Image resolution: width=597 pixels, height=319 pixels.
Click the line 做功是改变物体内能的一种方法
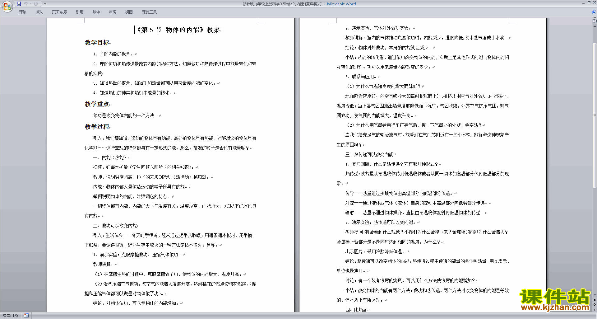click(125, 116)
